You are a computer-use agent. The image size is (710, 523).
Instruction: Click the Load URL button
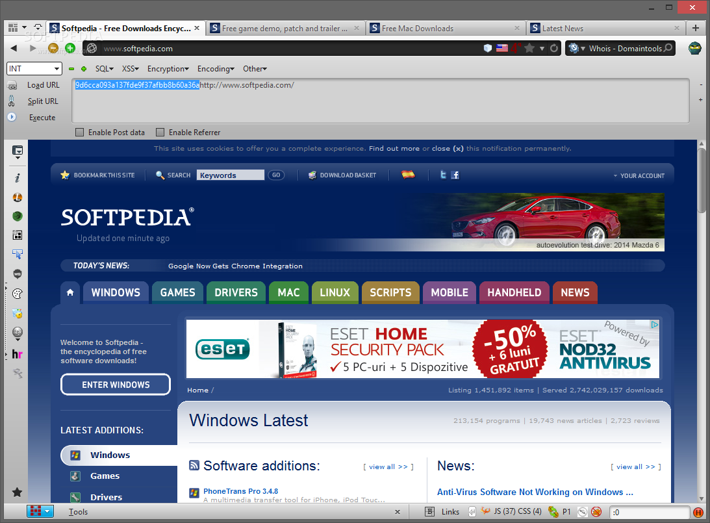pyautogui.click(x=43, y=85)
